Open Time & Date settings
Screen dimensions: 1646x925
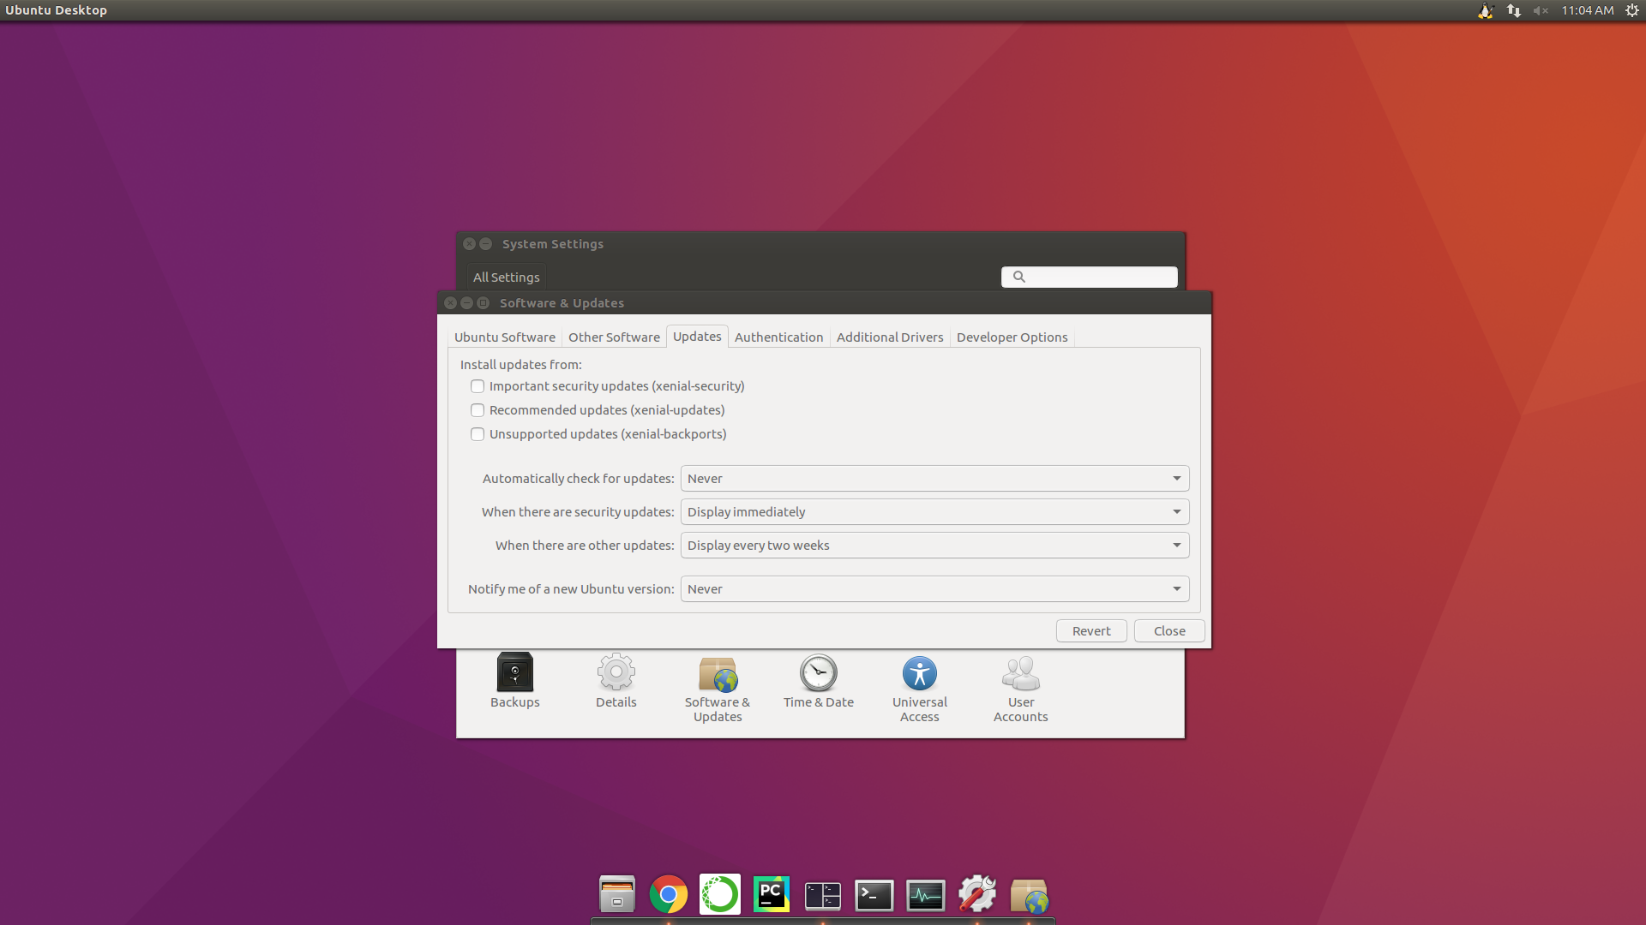(x=818, y=681)
